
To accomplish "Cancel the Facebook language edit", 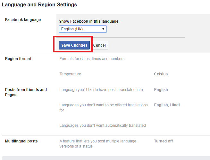I will 99,45.
